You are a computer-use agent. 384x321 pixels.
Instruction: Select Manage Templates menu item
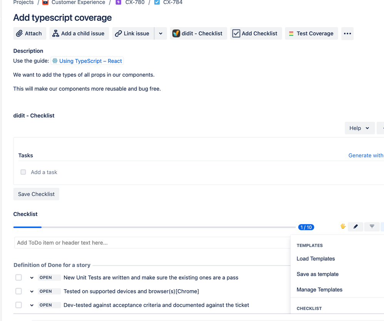point(319,290)
